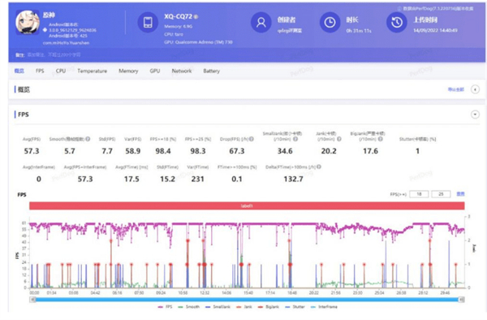Click the upload time history icon
Viewport: 487px width, 320px height.
(x=397, y=23)
